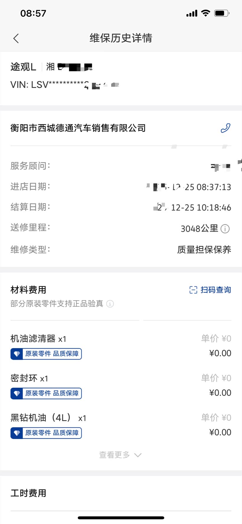Viewport: 242px width, 524px height.
Task: Tap the back arrow icon
Action: coord(16,38)
